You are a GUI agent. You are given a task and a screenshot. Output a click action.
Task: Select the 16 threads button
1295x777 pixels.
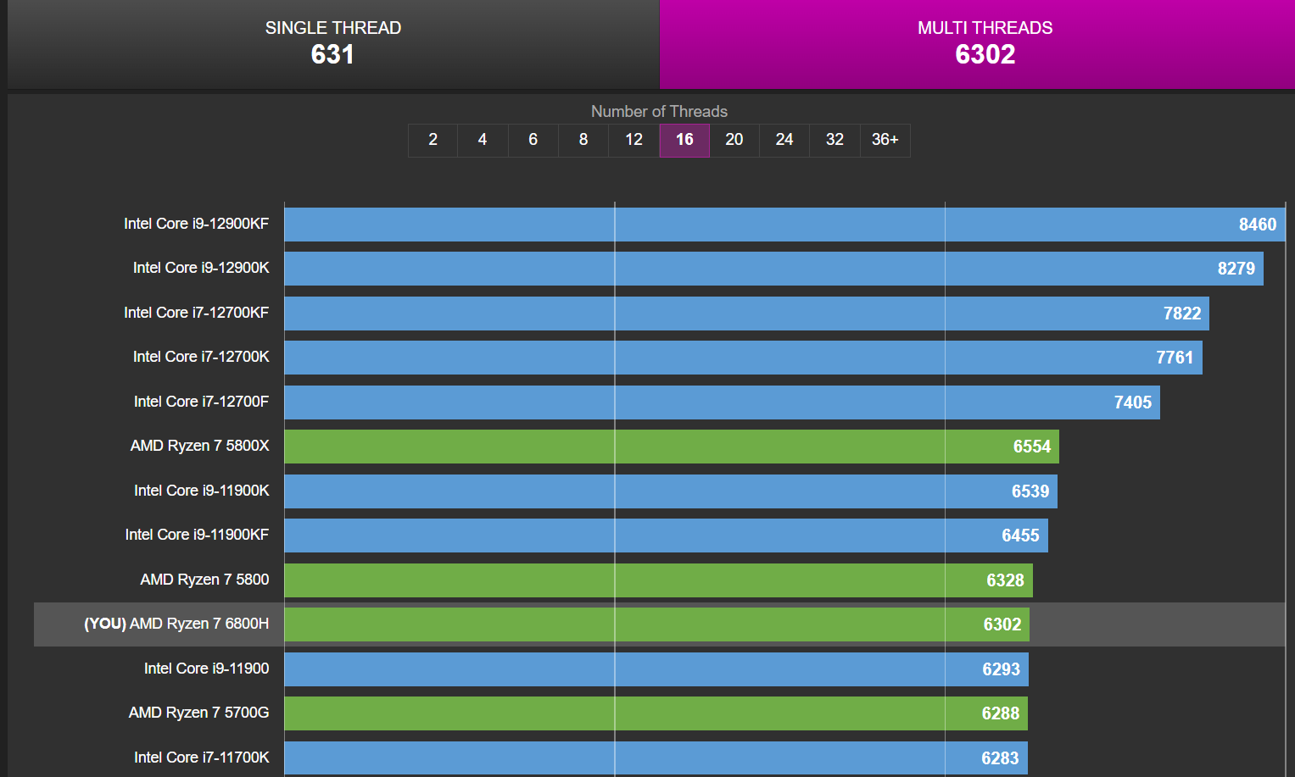(x=684, y=140)
